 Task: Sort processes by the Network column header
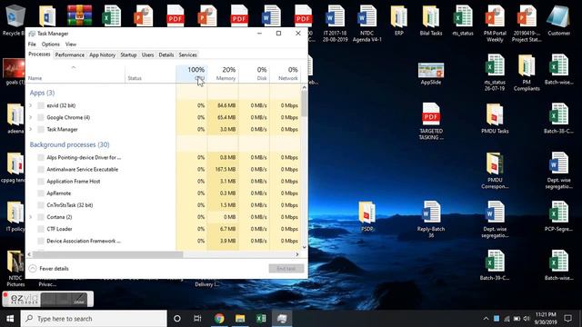click(x=285, y=74)
